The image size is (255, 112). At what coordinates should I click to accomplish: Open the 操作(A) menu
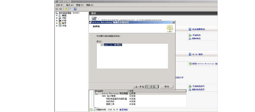pos(70,5)
